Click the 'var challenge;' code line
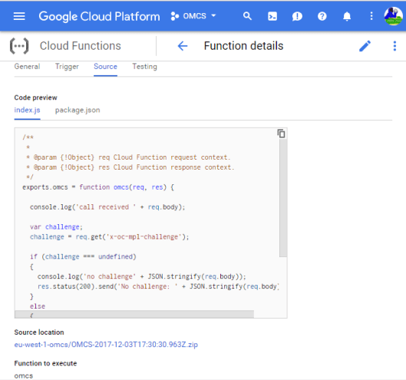The width and height of the screenshot is (406, 380). [56, 227]
